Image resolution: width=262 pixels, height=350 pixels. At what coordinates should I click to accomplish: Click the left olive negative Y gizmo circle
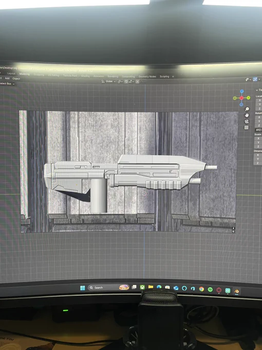pyautogui.click(x=235, y=98)
